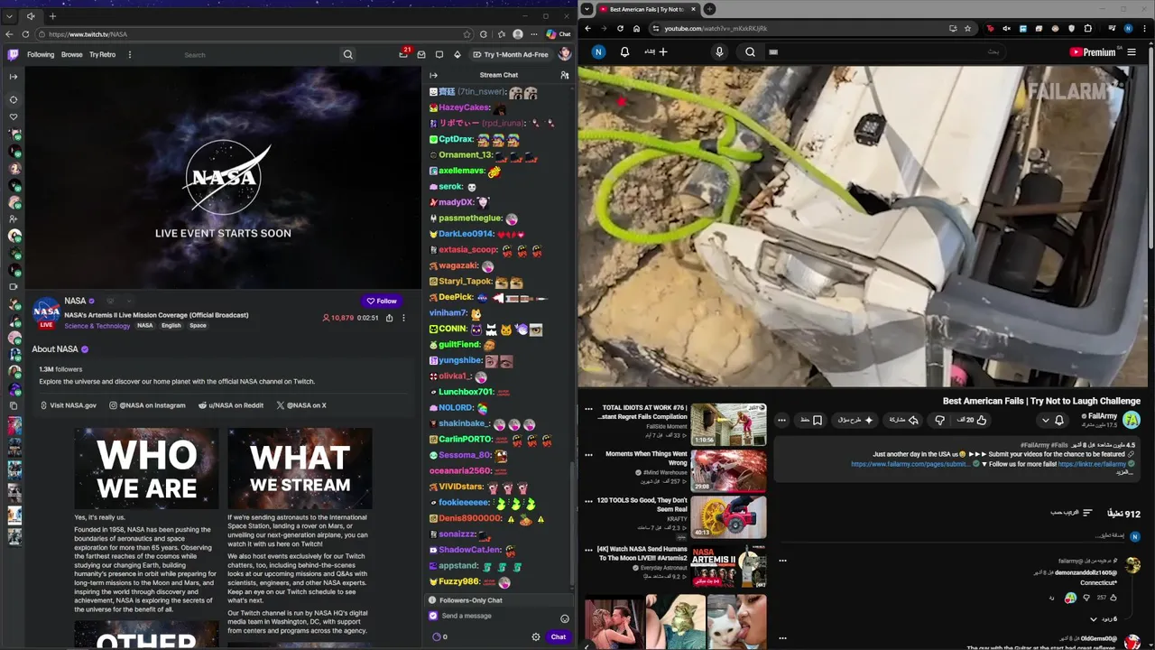Open Twitch notifications inbox with badge 21
Viewport: 1155px width, 650px height.
coord(403,54)
